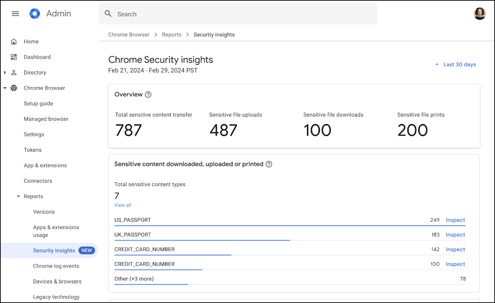Image resolution: width=495 pixels, height=303 pixels.
Task: Click the Directory person icon
Action: click(x=14, y=73)
